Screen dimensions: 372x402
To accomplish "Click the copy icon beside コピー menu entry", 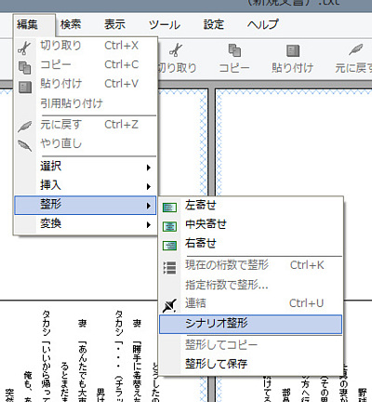I will point(25,67).
